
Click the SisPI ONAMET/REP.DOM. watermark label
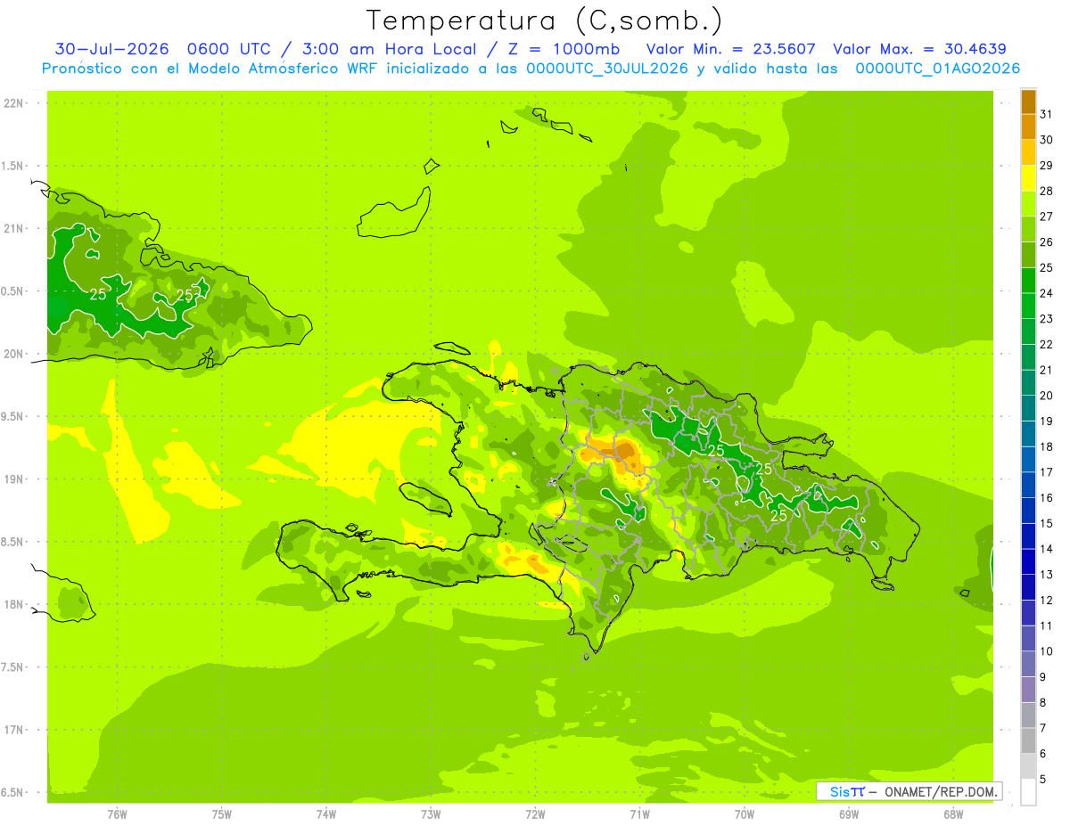tap(909, 791)
